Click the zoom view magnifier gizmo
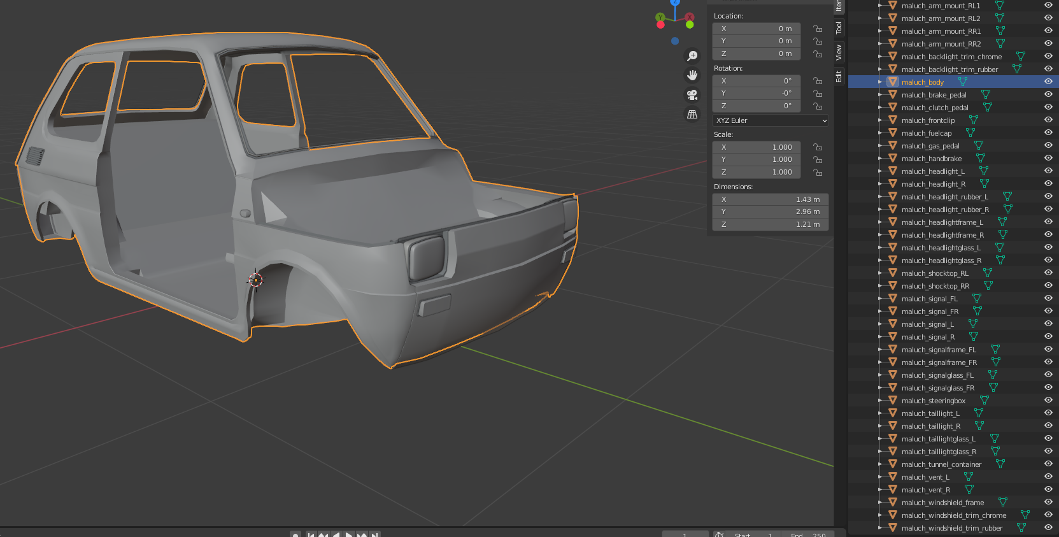1059x537 pixels. (692, 56)
